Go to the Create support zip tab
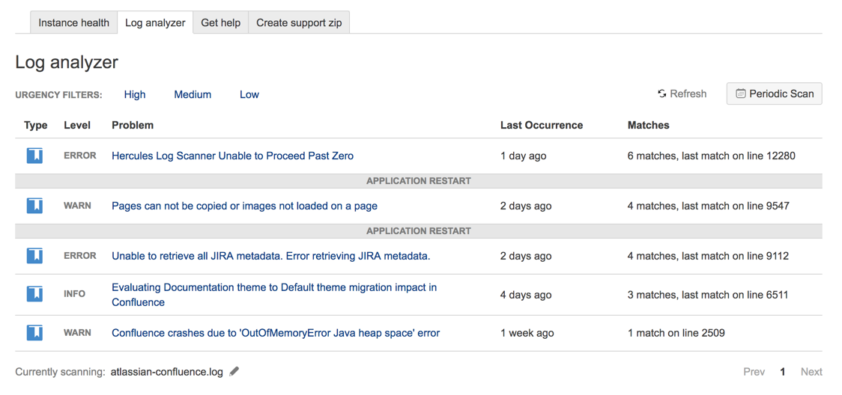This screenshot has width=842, height=395. tap(299, 22)
